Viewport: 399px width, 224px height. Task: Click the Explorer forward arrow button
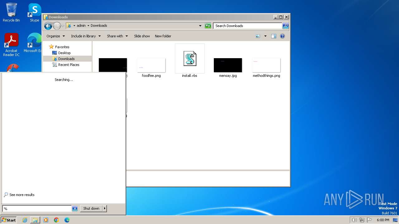[57, 26]
